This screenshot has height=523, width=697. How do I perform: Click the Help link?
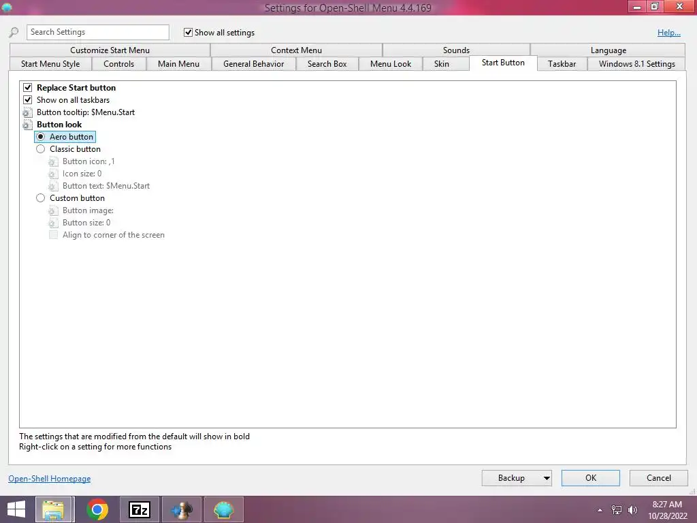[669, 33]
